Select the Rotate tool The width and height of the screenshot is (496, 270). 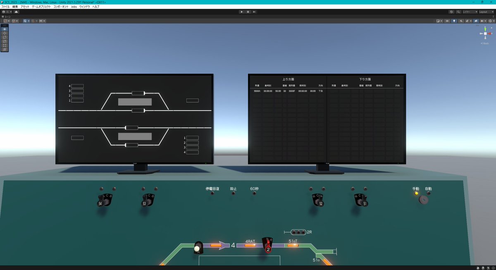tap(5, 37)
